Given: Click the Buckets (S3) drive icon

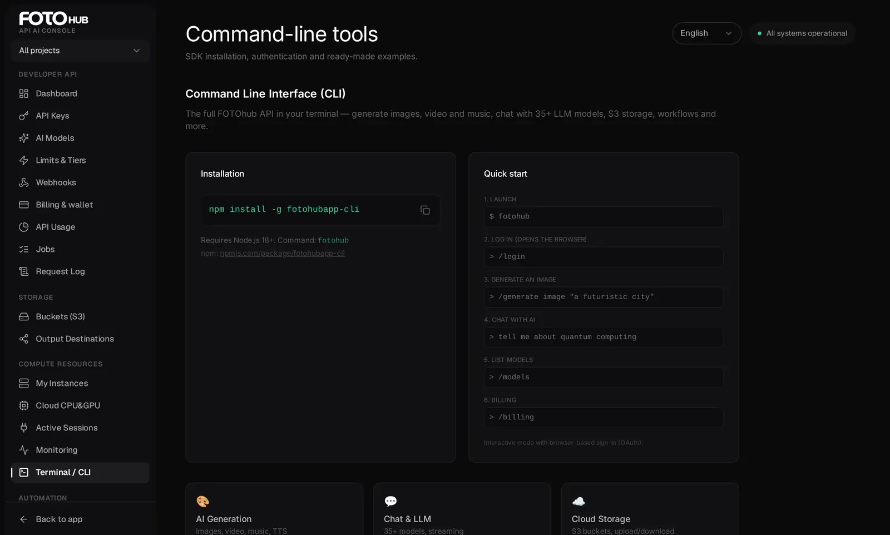Looking at the screenshot, I should tap(24, 316).
